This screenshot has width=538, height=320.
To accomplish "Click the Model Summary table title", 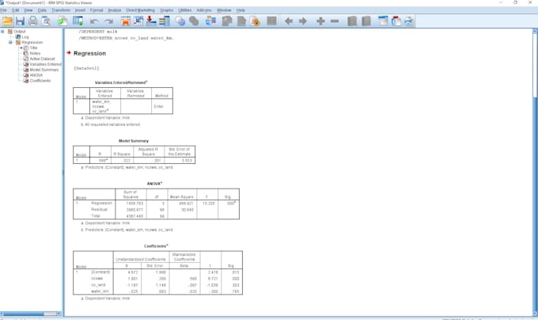I will pos(134,141).
